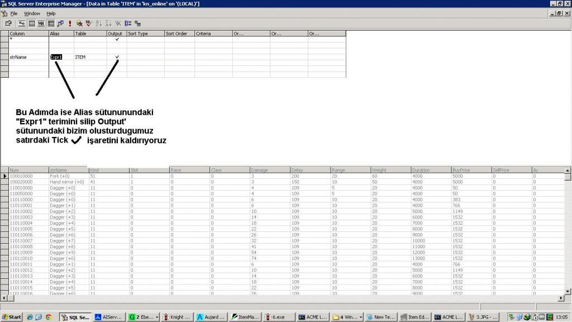Open the Change Query Type dropdown
The width and height of the screenshot is (572, 322).
(x=61, y=23)
